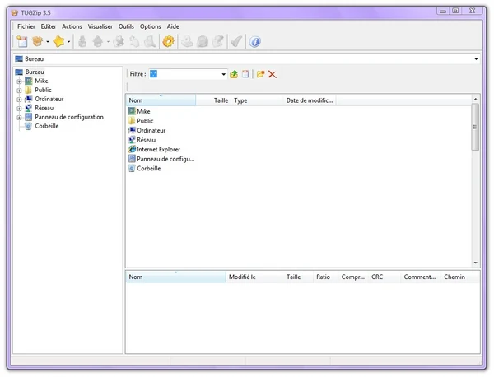Click the new folder icon with the star

coord(260,74)
